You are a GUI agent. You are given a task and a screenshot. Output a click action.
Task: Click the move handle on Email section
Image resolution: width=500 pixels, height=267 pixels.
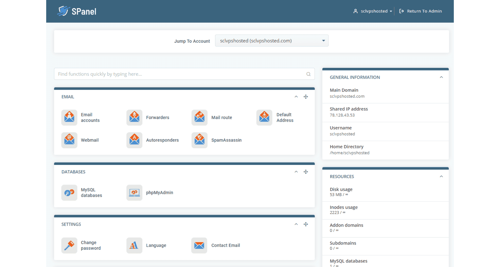click(306, 97)
